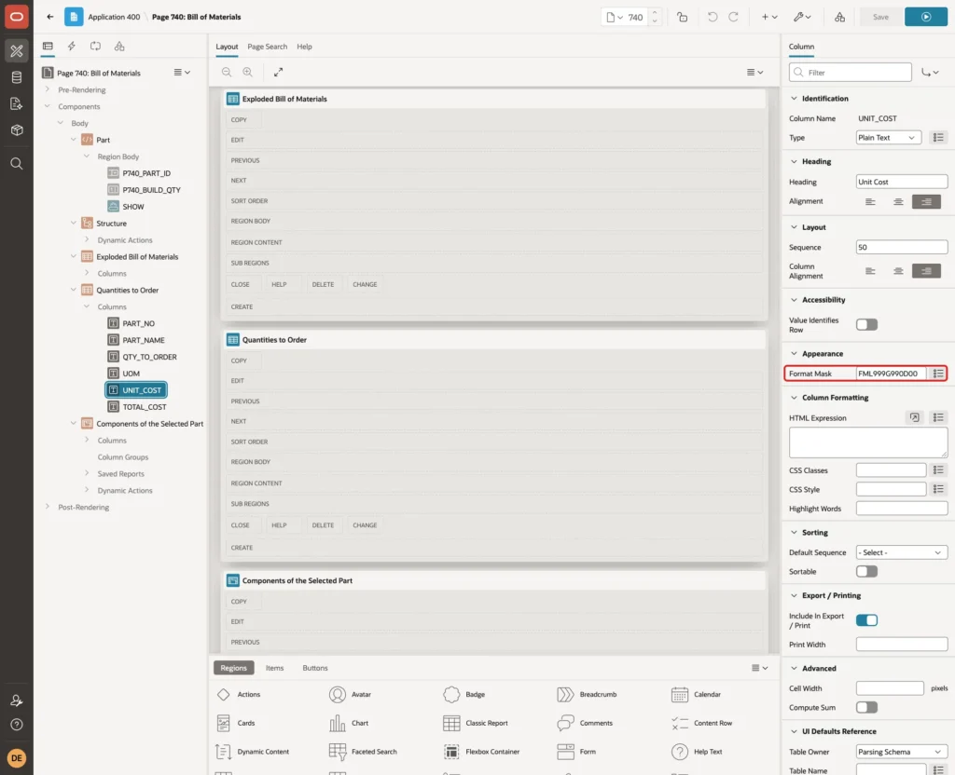The image size is (955, 775).
Task: Set Column Alignment to left
Action: point(870,271)
